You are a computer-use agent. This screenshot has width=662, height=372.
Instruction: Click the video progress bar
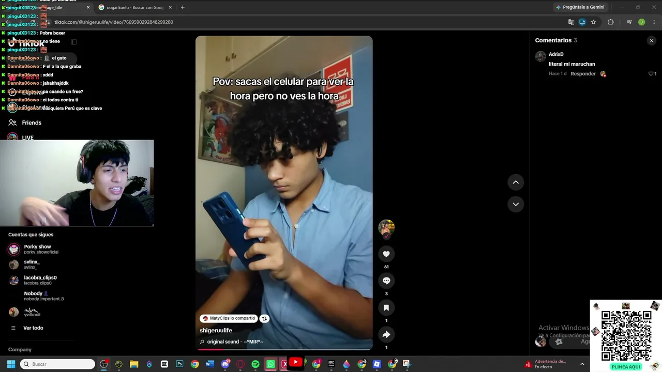284,349
